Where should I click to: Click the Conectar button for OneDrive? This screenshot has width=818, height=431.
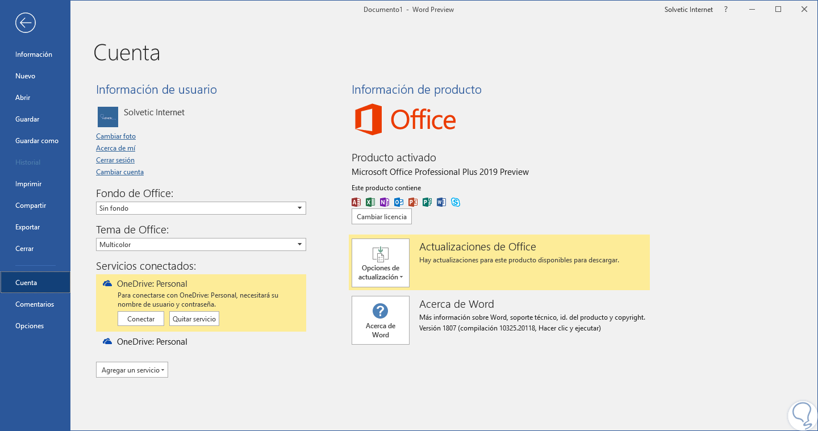141,319
